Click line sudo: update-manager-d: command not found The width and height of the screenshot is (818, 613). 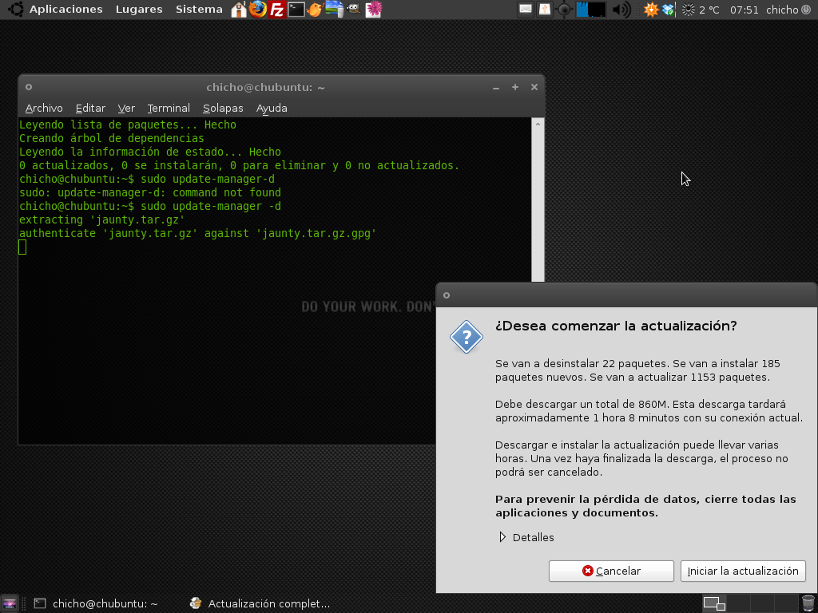point(150,193)
